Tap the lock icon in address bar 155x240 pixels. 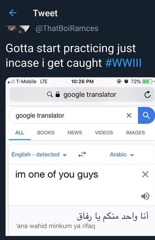(x=58, y=95)
